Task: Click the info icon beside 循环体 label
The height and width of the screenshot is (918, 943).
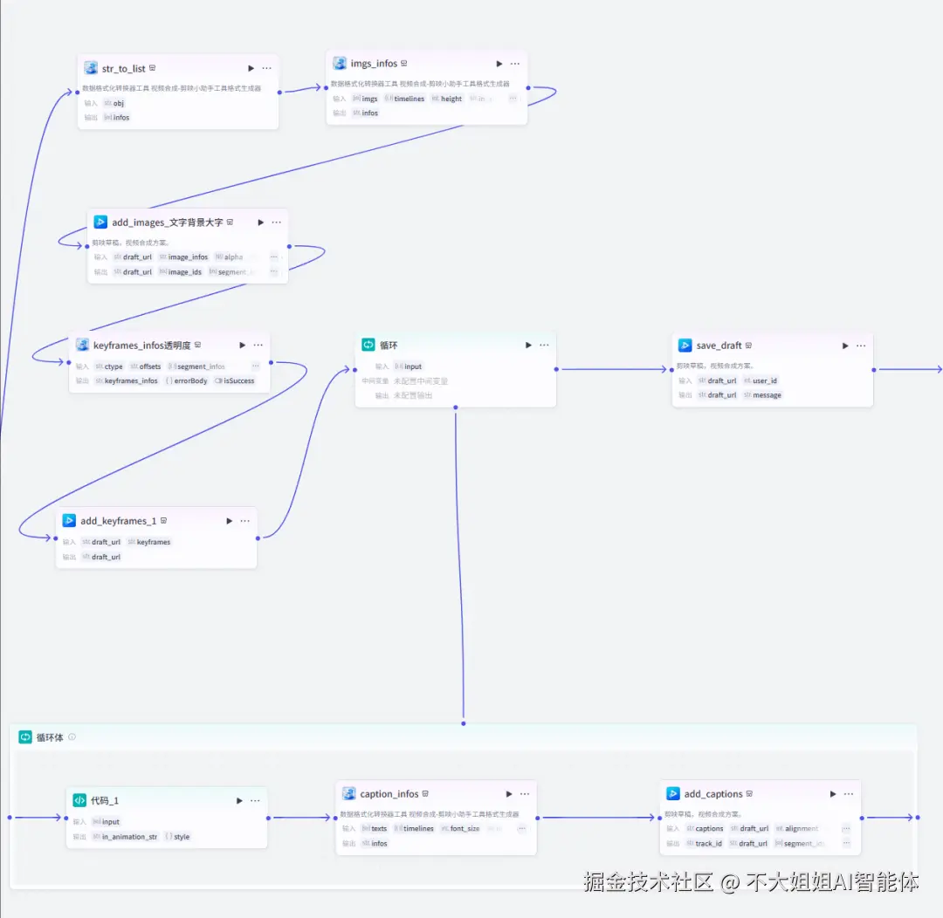Action: 71,736
